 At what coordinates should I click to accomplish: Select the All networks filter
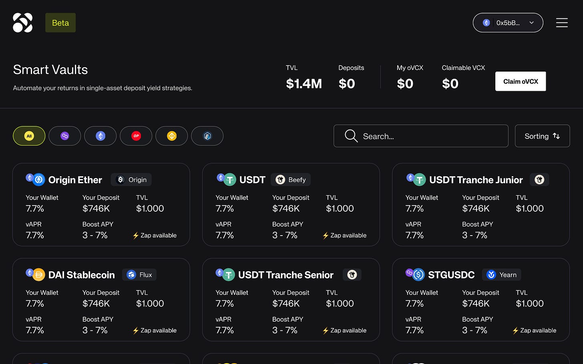pyautogui.click(x=29, y=136)
